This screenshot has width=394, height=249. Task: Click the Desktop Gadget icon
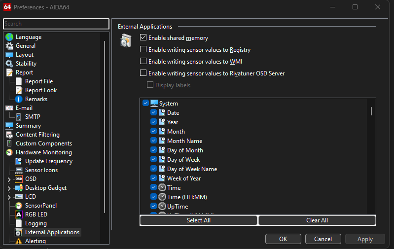point(19,188)
